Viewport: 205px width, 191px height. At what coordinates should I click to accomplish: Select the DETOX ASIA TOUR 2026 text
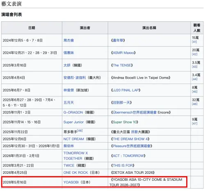(x=133, y=173)
